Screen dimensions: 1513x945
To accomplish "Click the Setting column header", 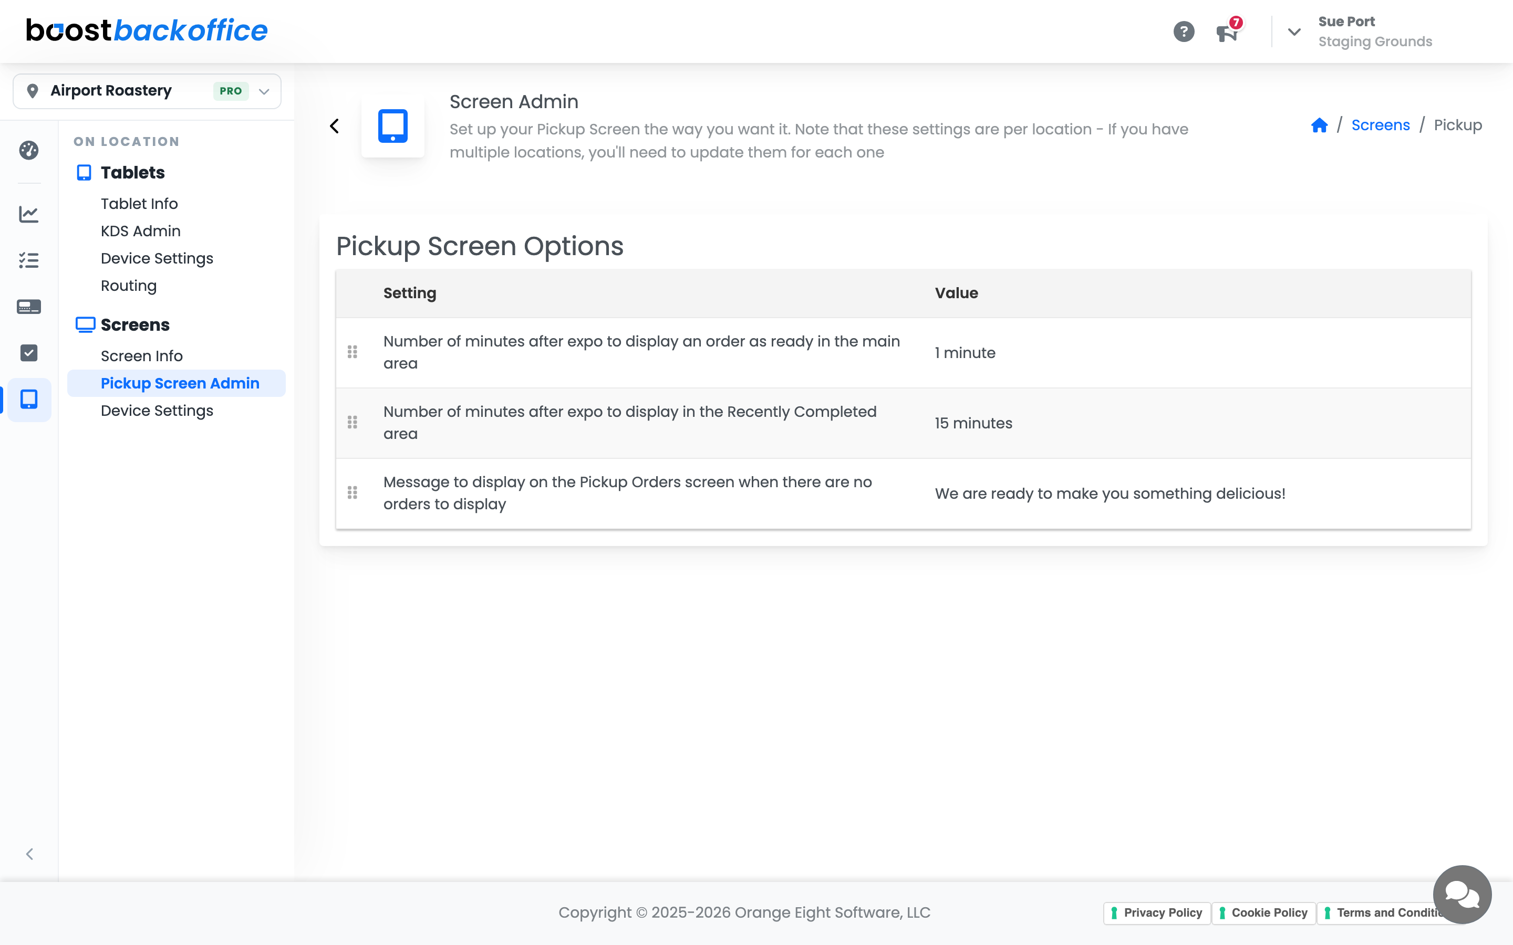I will (x=410, y=293).
